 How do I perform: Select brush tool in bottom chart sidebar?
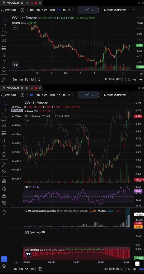[x=4, y=140]
